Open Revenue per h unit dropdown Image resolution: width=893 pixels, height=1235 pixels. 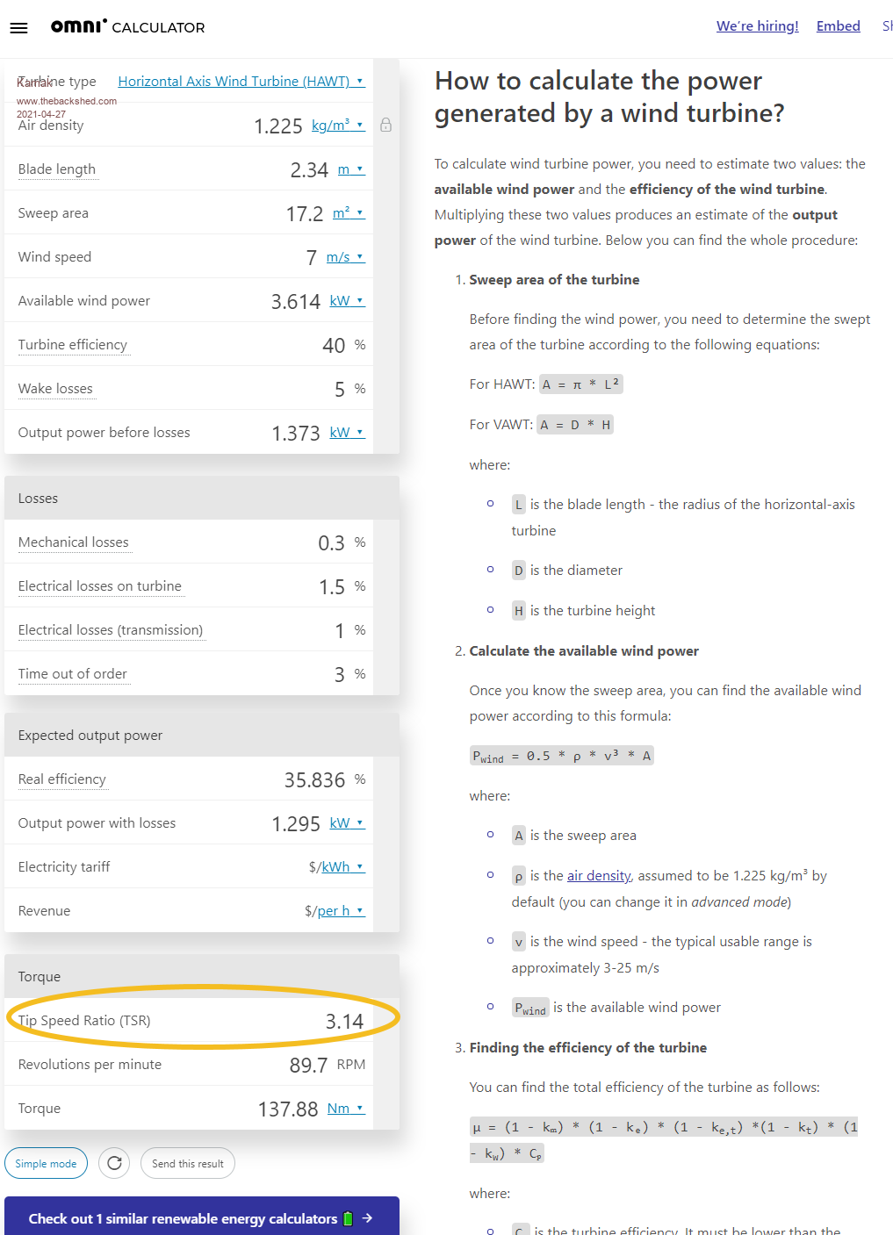tap(340, 911)
